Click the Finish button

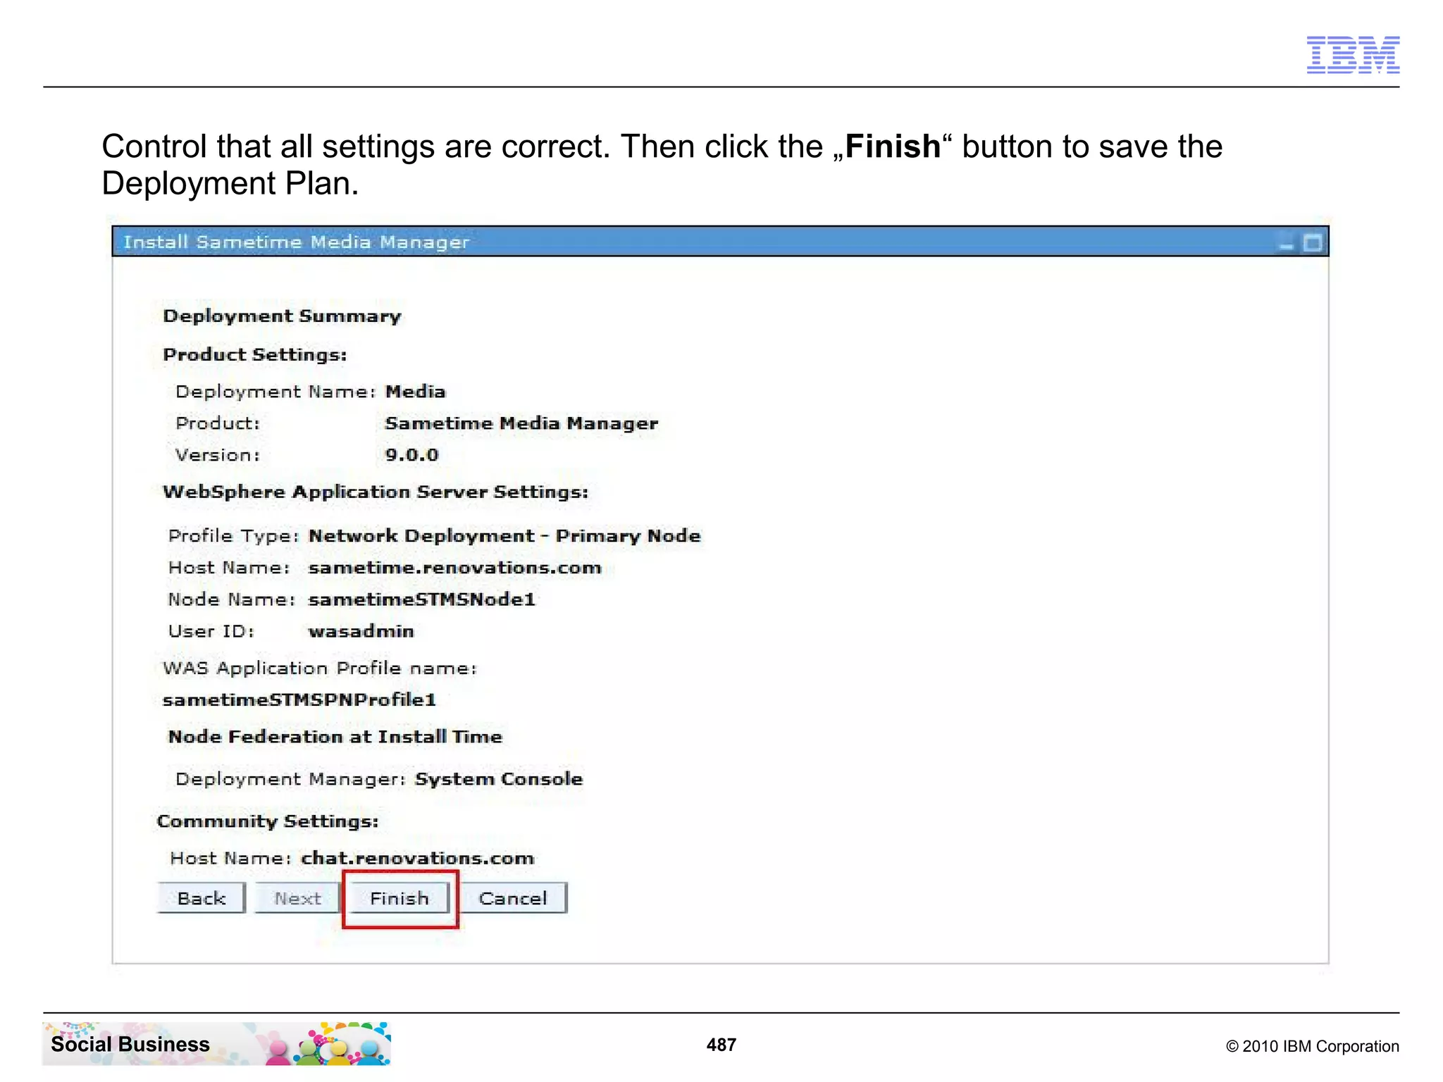click(x=400, y=898)
